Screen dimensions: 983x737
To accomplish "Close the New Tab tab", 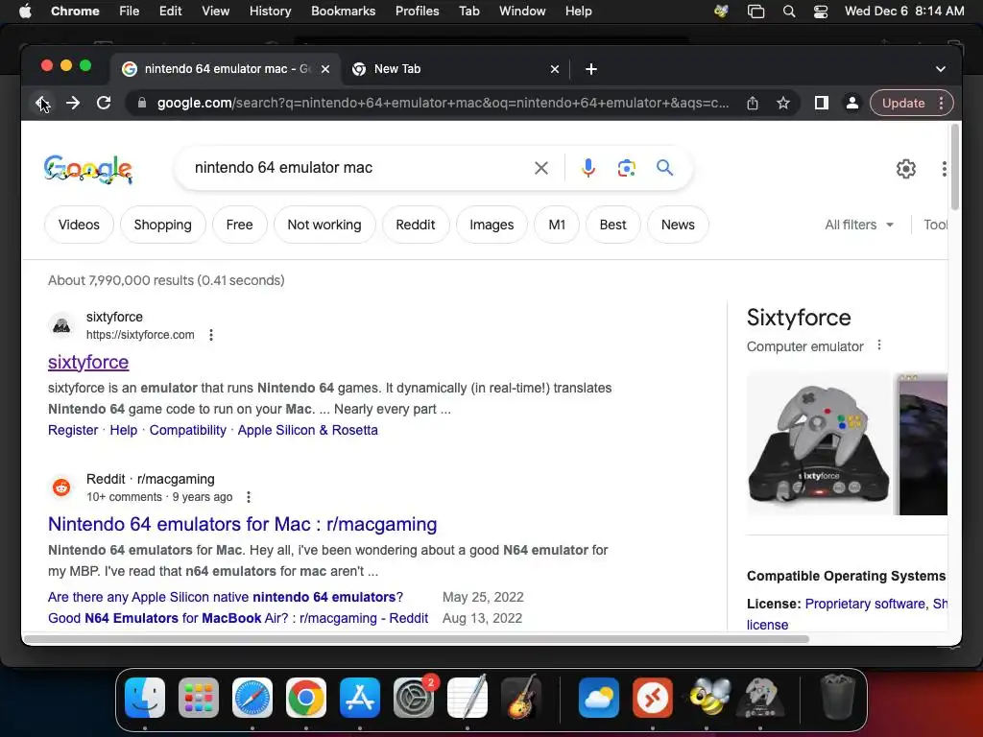I will point(554,69).
